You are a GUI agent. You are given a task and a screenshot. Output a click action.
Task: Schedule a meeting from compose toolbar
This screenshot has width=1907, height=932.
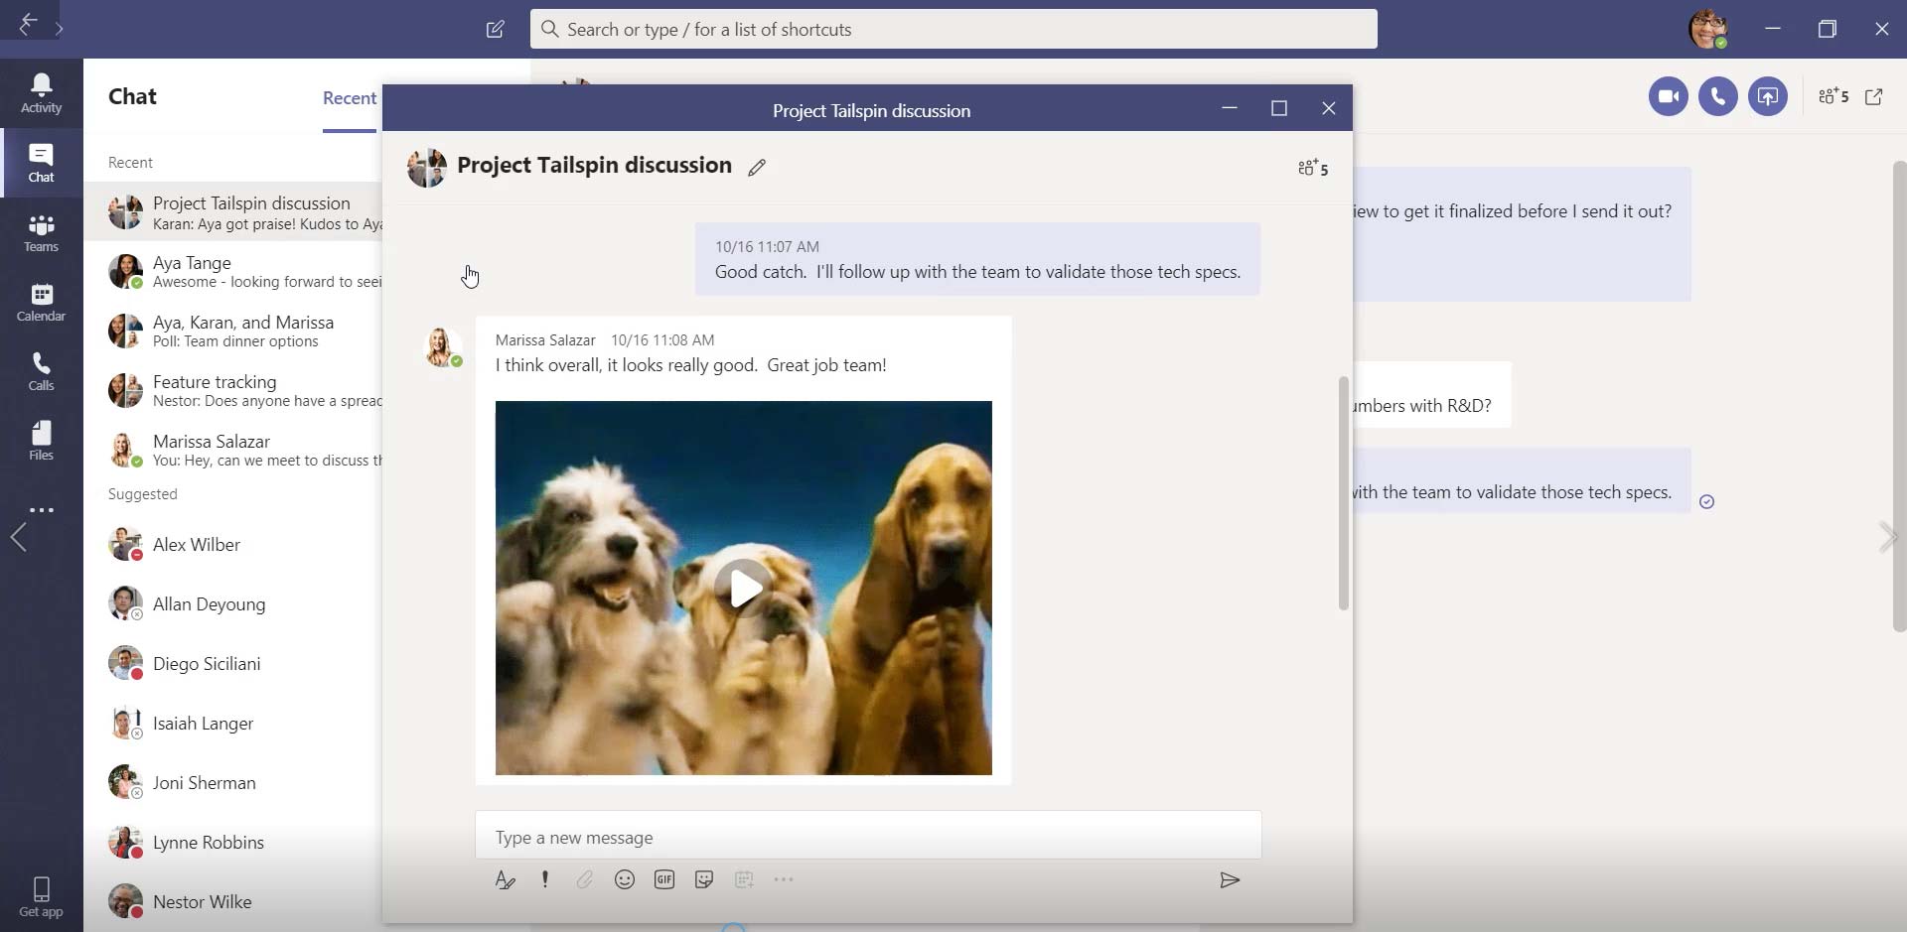(x=744, y=879)
